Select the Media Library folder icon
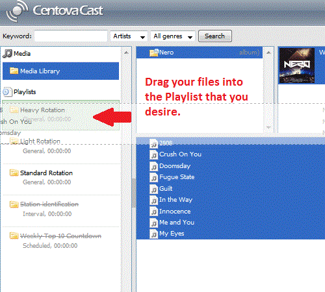This screenshot has width=325, height=292. click(14, 71)
